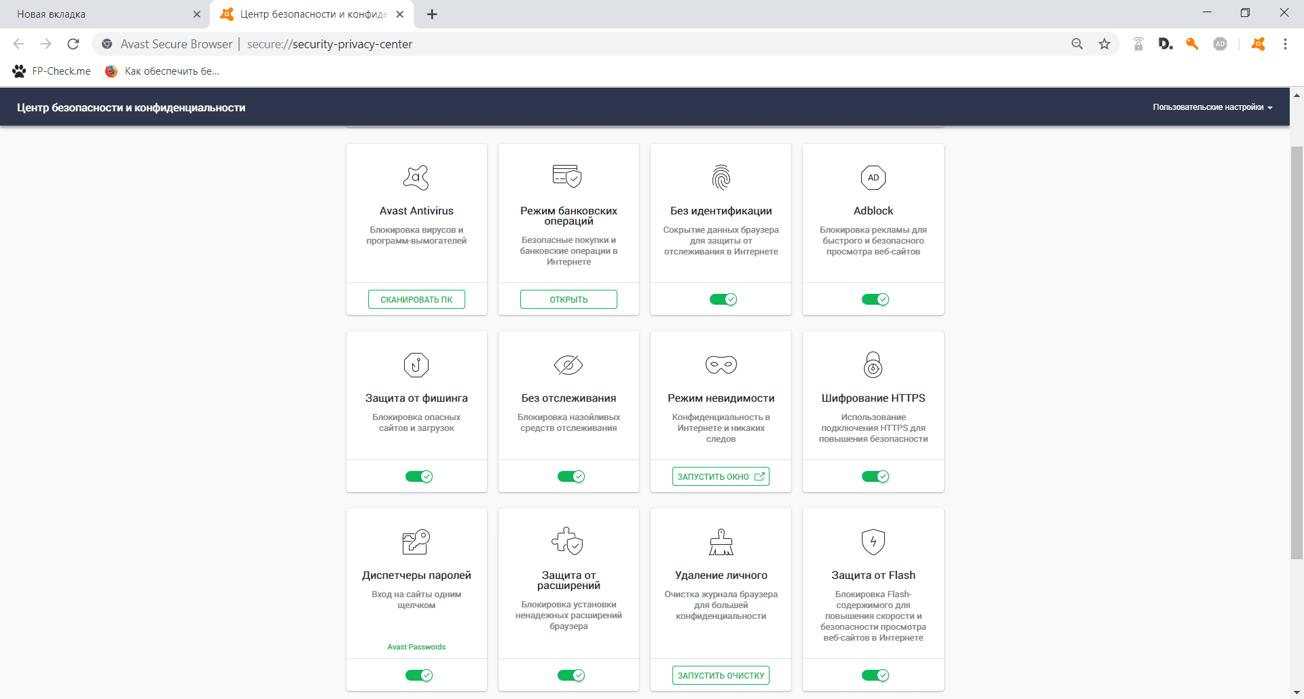Viewport: 1304px width, 699px height.
Task: Click the stealth mode mask icon
Action: [721, 365]
